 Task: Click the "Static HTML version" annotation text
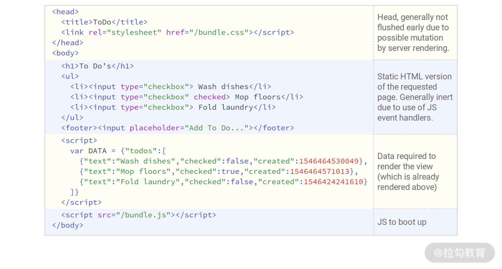point(415,97)
